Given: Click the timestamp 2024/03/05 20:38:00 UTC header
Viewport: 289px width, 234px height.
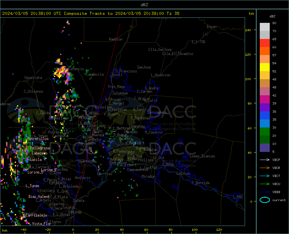Looking at the screenshot, I should point(30,14).
